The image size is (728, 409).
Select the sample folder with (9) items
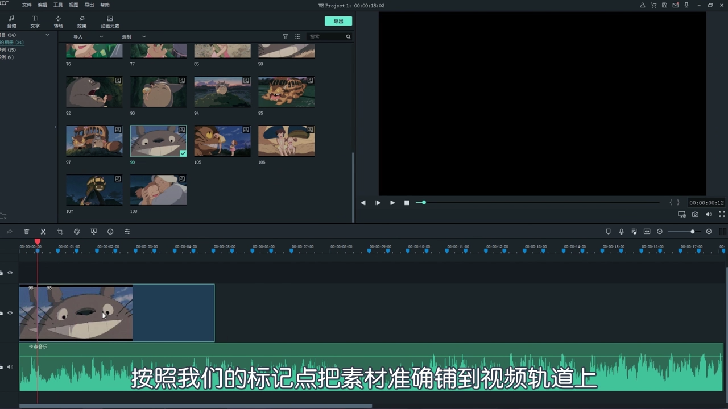[7, 57]
